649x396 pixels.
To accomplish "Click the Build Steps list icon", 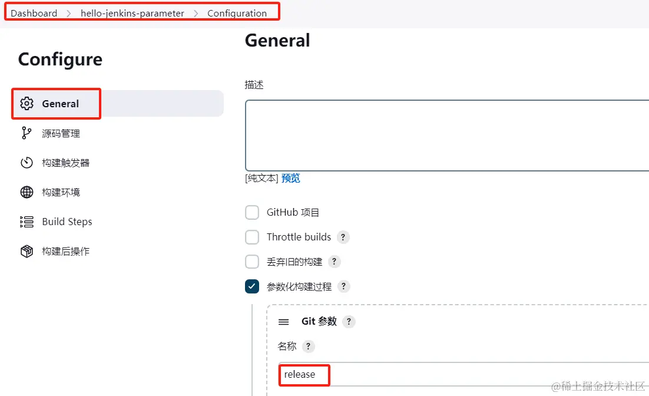I will click(27, 222).
